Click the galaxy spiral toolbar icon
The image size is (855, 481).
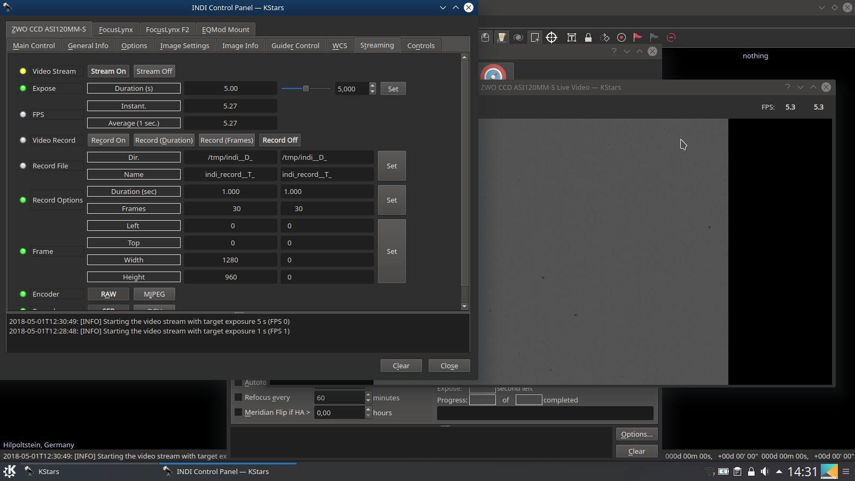point(518,37)
